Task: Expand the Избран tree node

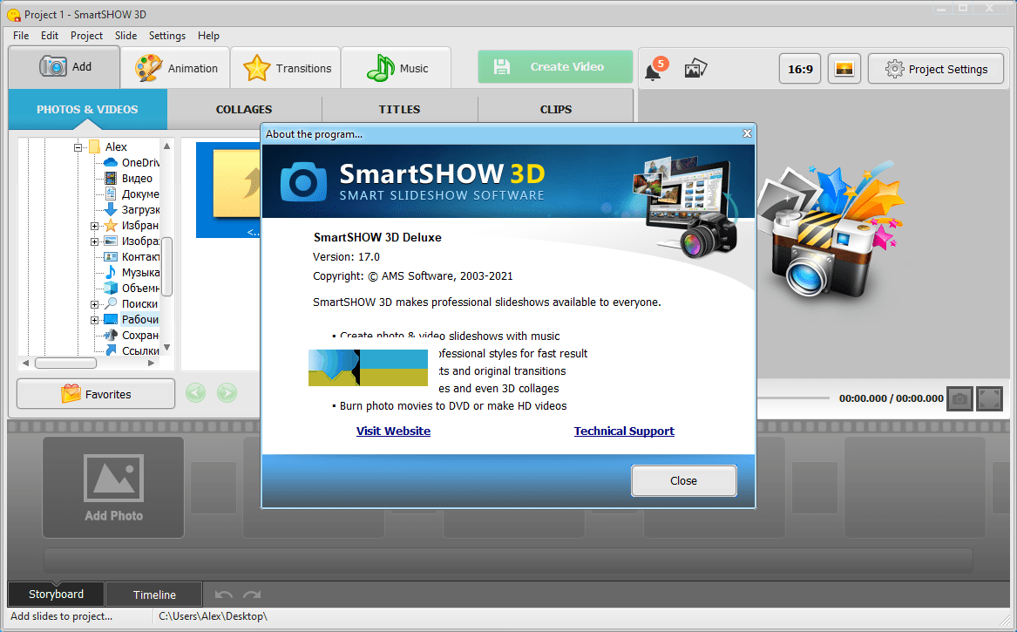Action: (95, 226)
